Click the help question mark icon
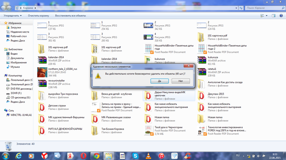This screenshot has height=160, width=286. [x=281, y=16]
